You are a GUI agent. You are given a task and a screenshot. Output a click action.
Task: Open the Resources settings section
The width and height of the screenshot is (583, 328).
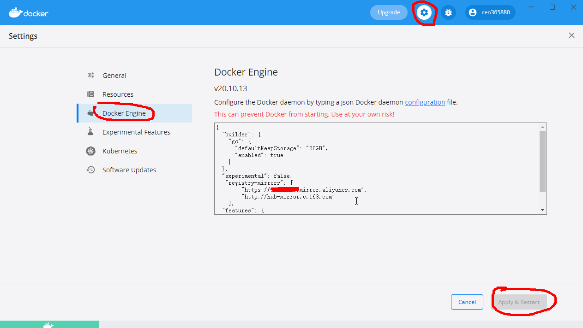pos(134,94)
